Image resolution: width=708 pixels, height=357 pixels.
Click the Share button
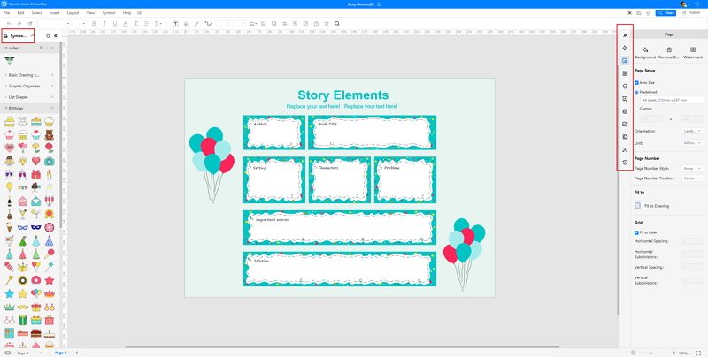[x=666, y=13]
